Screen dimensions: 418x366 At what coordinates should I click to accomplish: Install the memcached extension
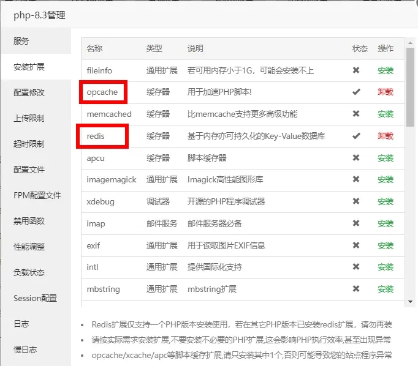click(386, 114)
